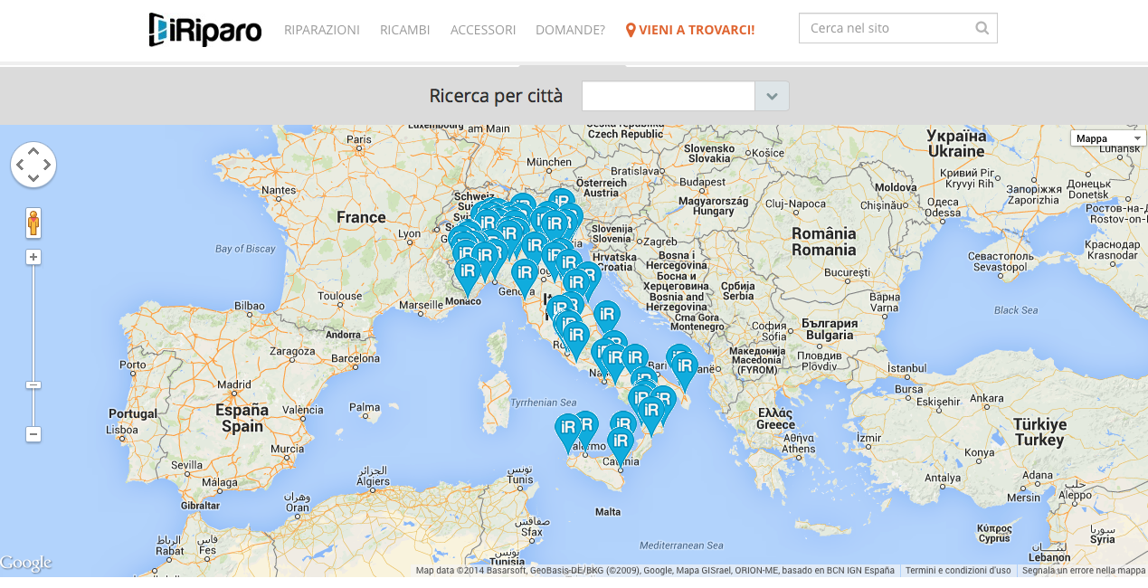Zoom out with the minus button
Viewport: 1148px width, 588px height.
[x=33, y=434]
